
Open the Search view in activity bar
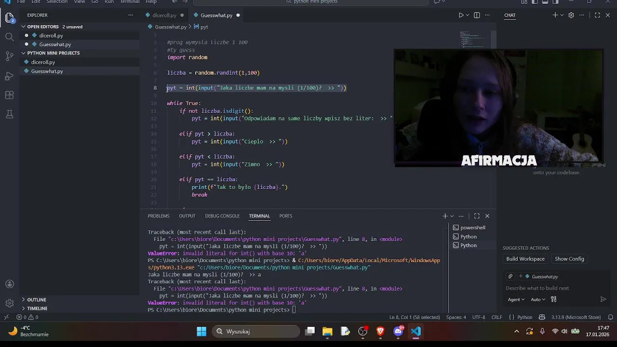(x=10, y=37)
